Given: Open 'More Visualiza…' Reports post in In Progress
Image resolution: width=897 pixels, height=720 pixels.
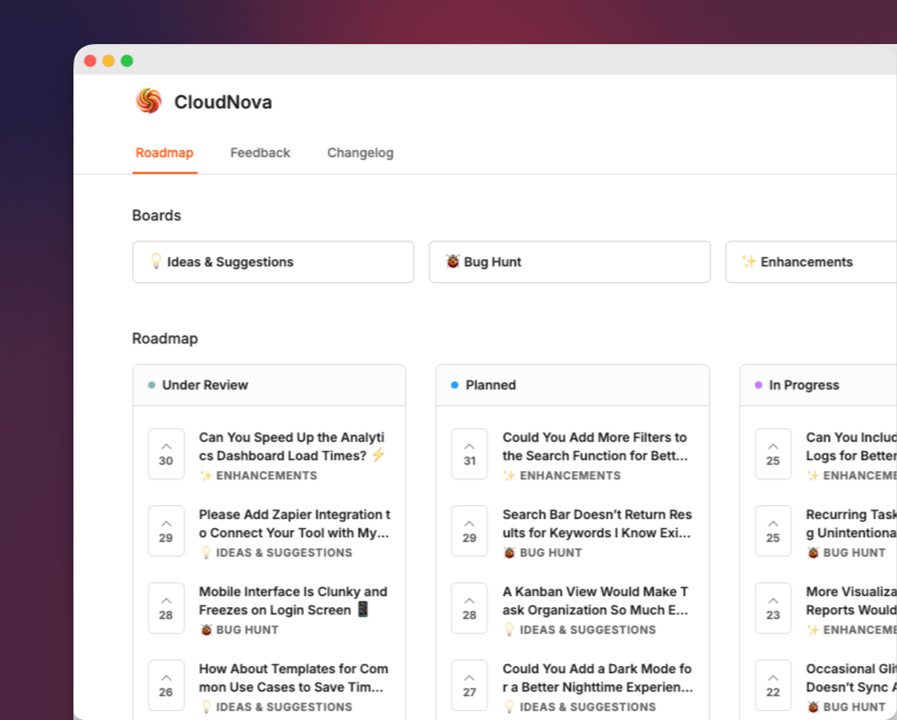Looking at the screenshot, I should coord(851,601).
